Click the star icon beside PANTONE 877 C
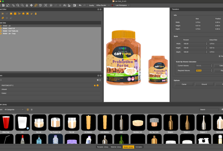 (95, 85)
